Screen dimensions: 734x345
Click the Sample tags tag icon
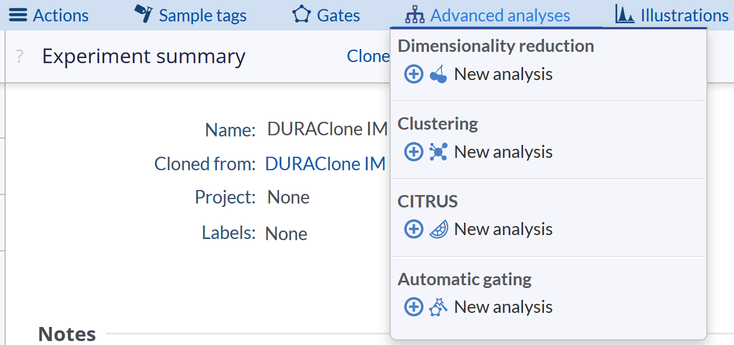[x=144, y=14]
